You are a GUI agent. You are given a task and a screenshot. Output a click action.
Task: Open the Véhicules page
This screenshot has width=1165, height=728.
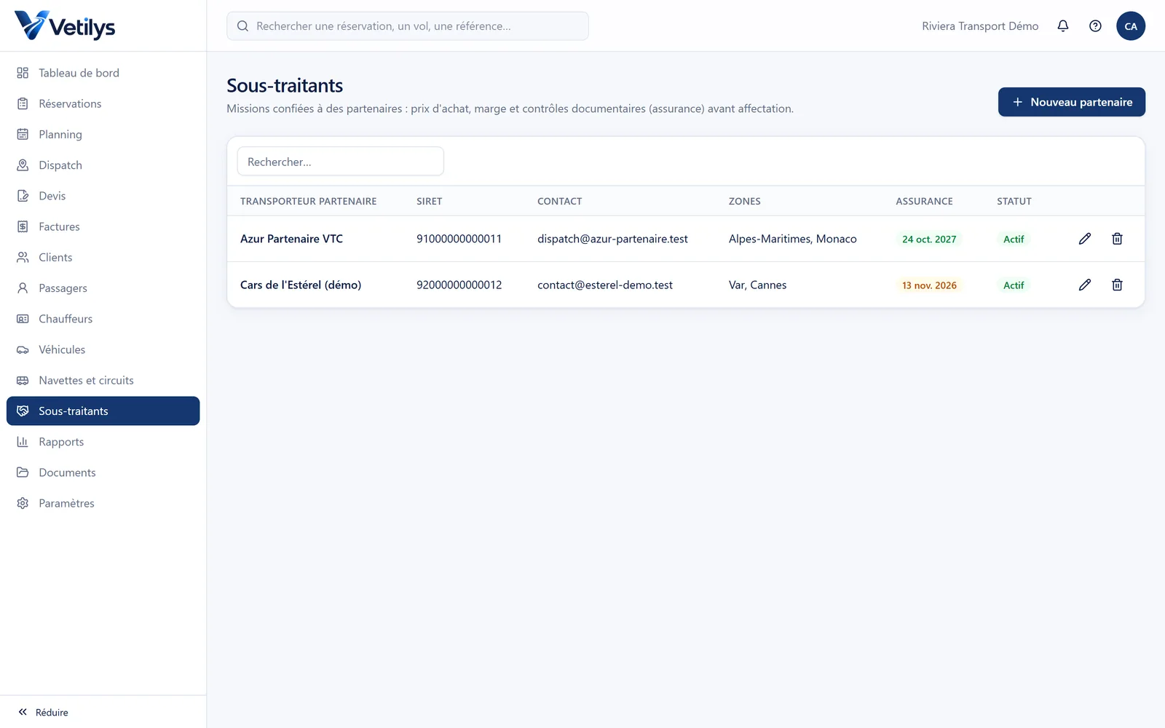click(x=103, y=349)
